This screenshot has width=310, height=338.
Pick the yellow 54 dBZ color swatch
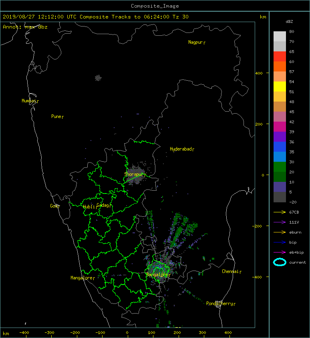tap(280, 86)
